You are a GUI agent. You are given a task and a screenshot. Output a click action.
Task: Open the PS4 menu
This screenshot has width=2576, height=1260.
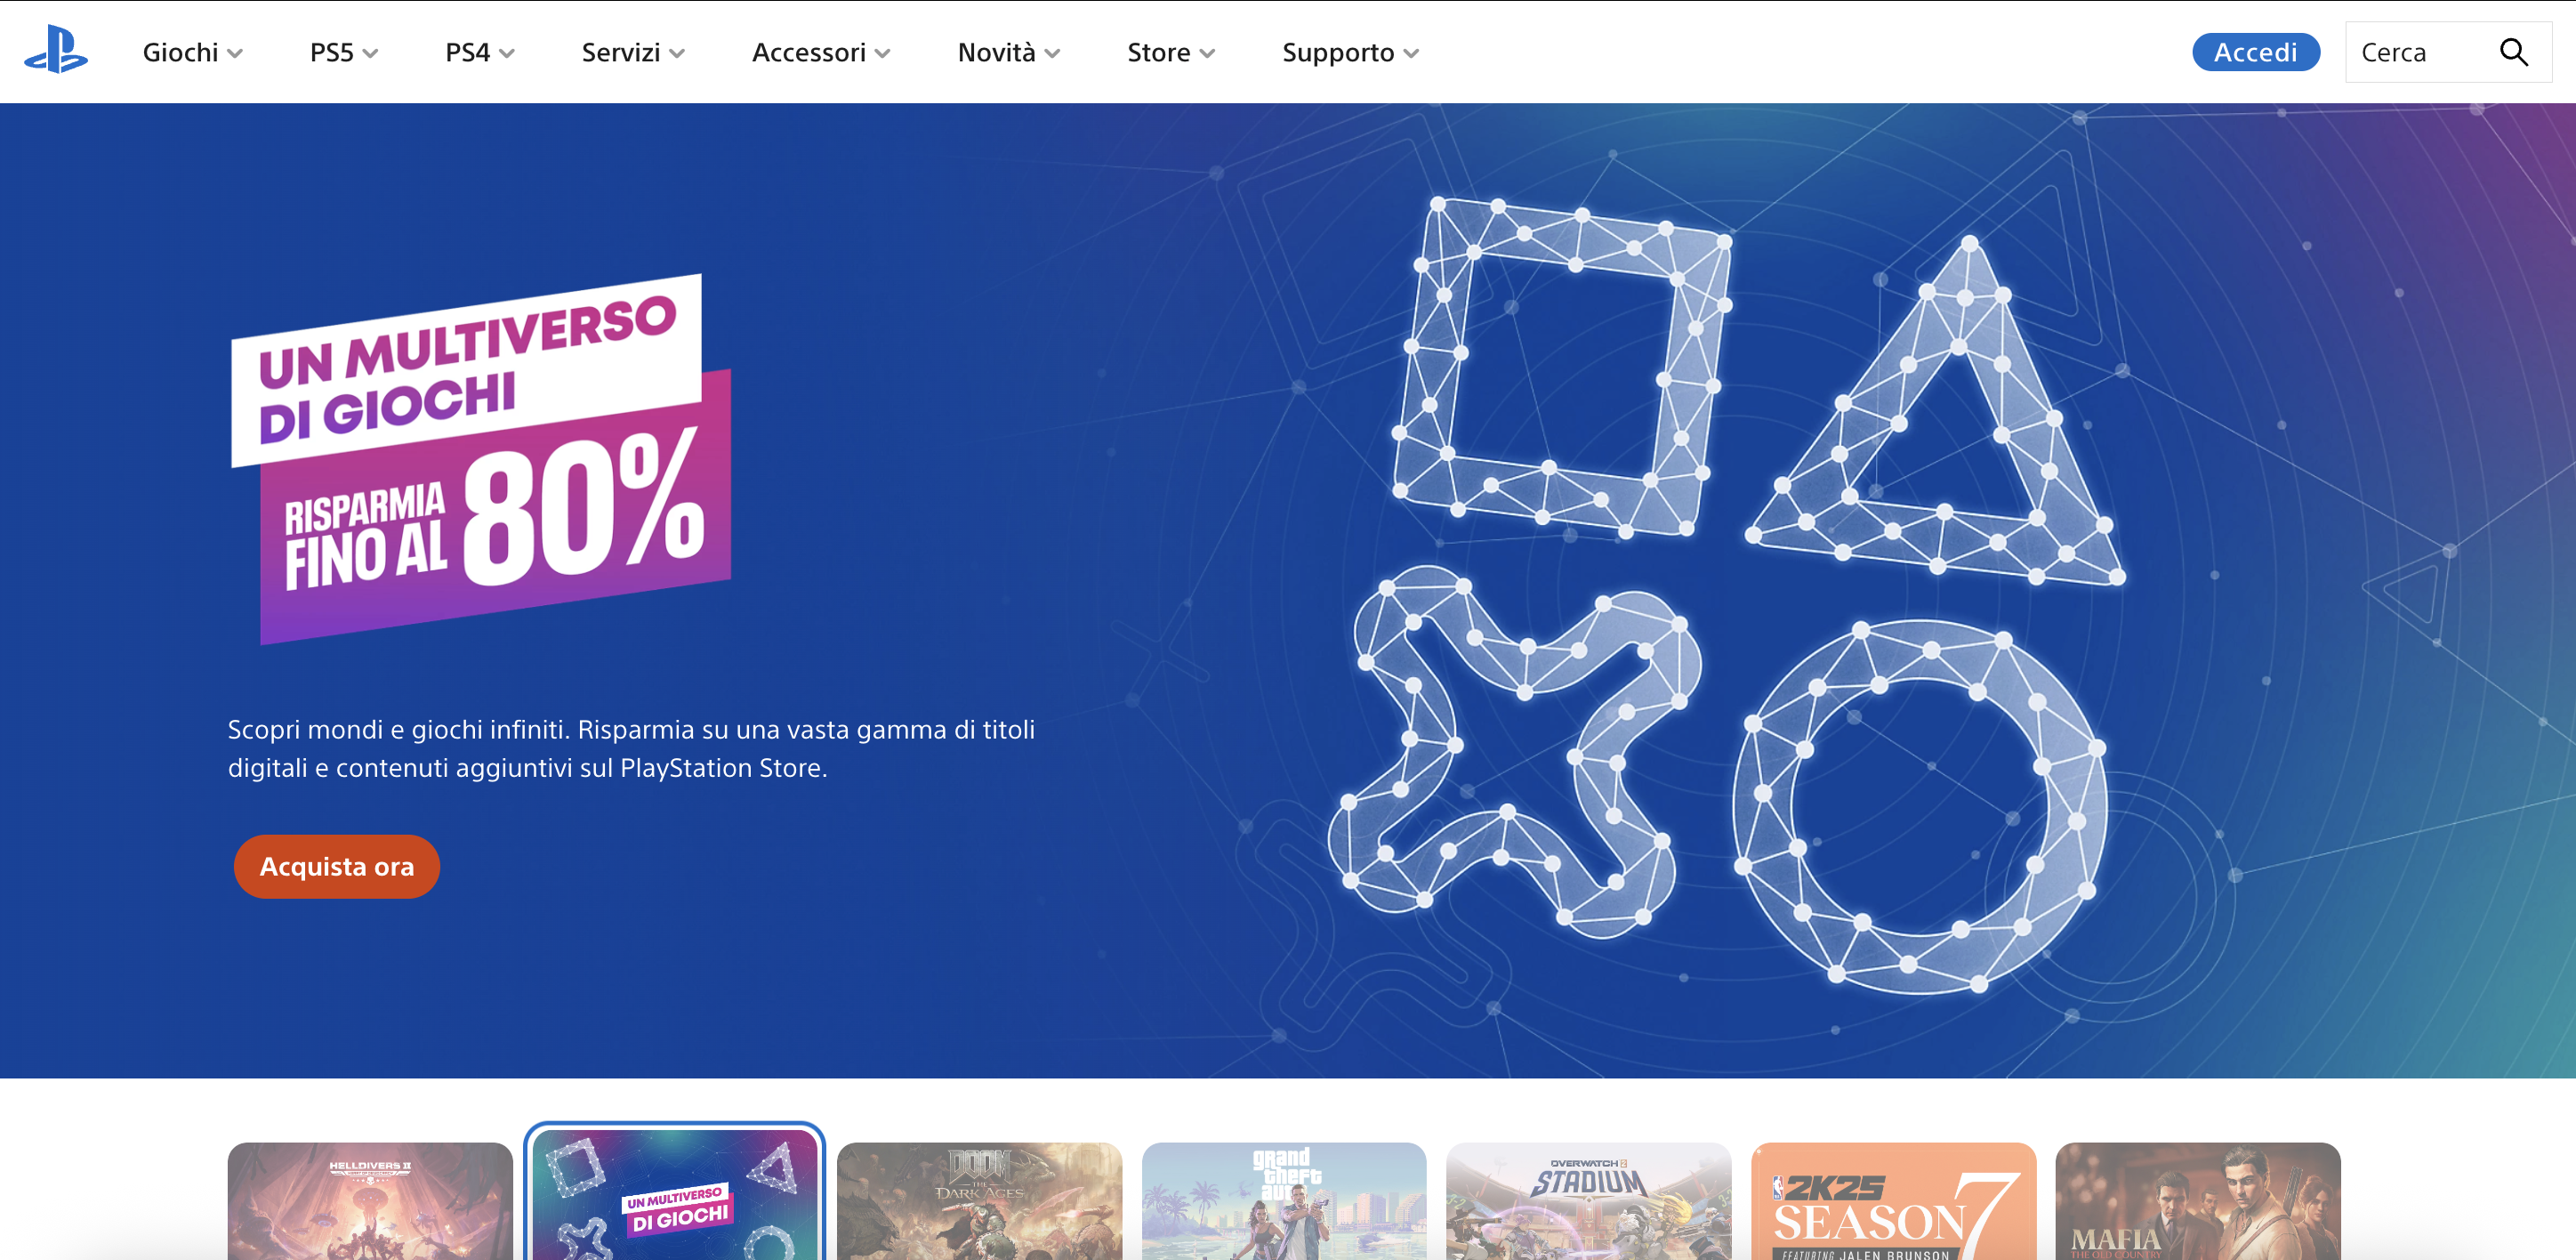point(479,52)
